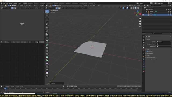Select the Transform tool in toolbar
The width and height of the screenshot is (172, 97).
[x=47, y=27]
